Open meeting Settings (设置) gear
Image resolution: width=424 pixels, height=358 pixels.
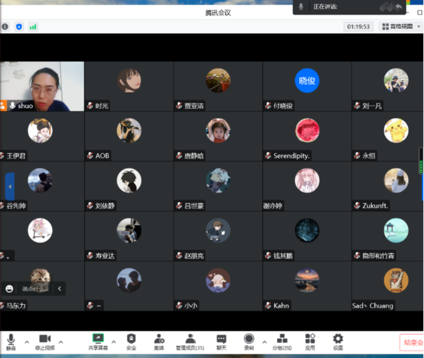[x=338, y=341]
